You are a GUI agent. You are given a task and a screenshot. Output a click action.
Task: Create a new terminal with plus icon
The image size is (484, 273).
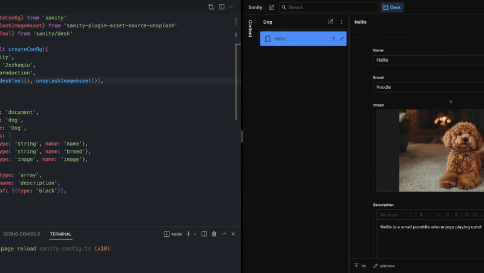pos(188,234)
